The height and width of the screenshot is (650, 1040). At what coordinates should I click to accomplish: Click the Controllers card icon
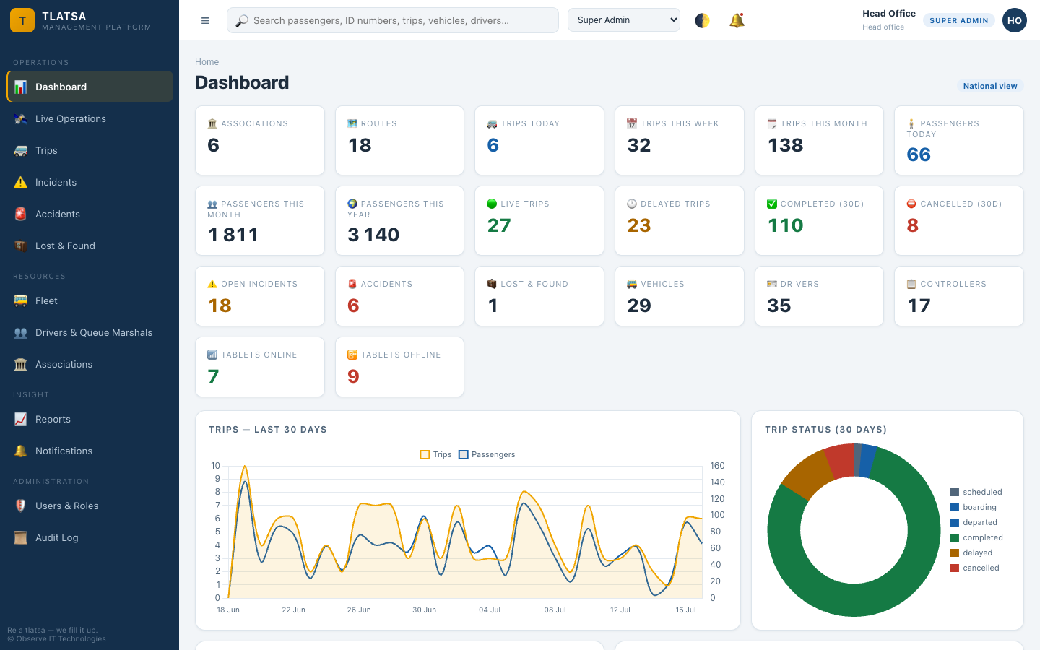(911, 284)
